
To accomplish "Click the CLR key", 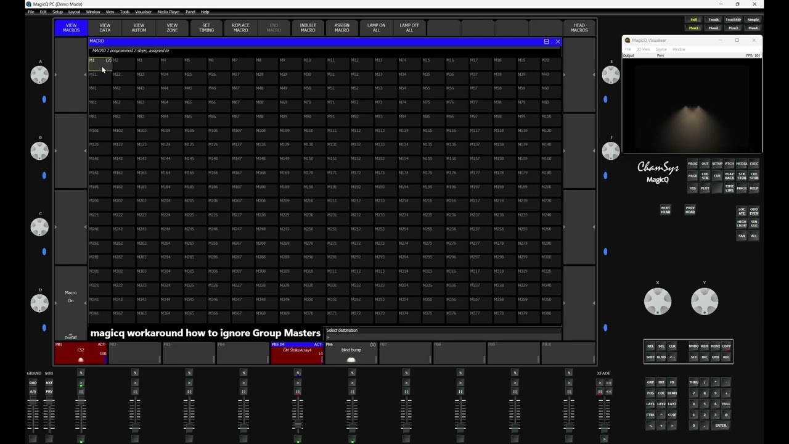I will [672, 346].
